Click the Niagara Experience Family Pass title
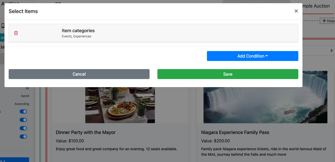The height and width of the screenshot is (162, 335). 235,132
